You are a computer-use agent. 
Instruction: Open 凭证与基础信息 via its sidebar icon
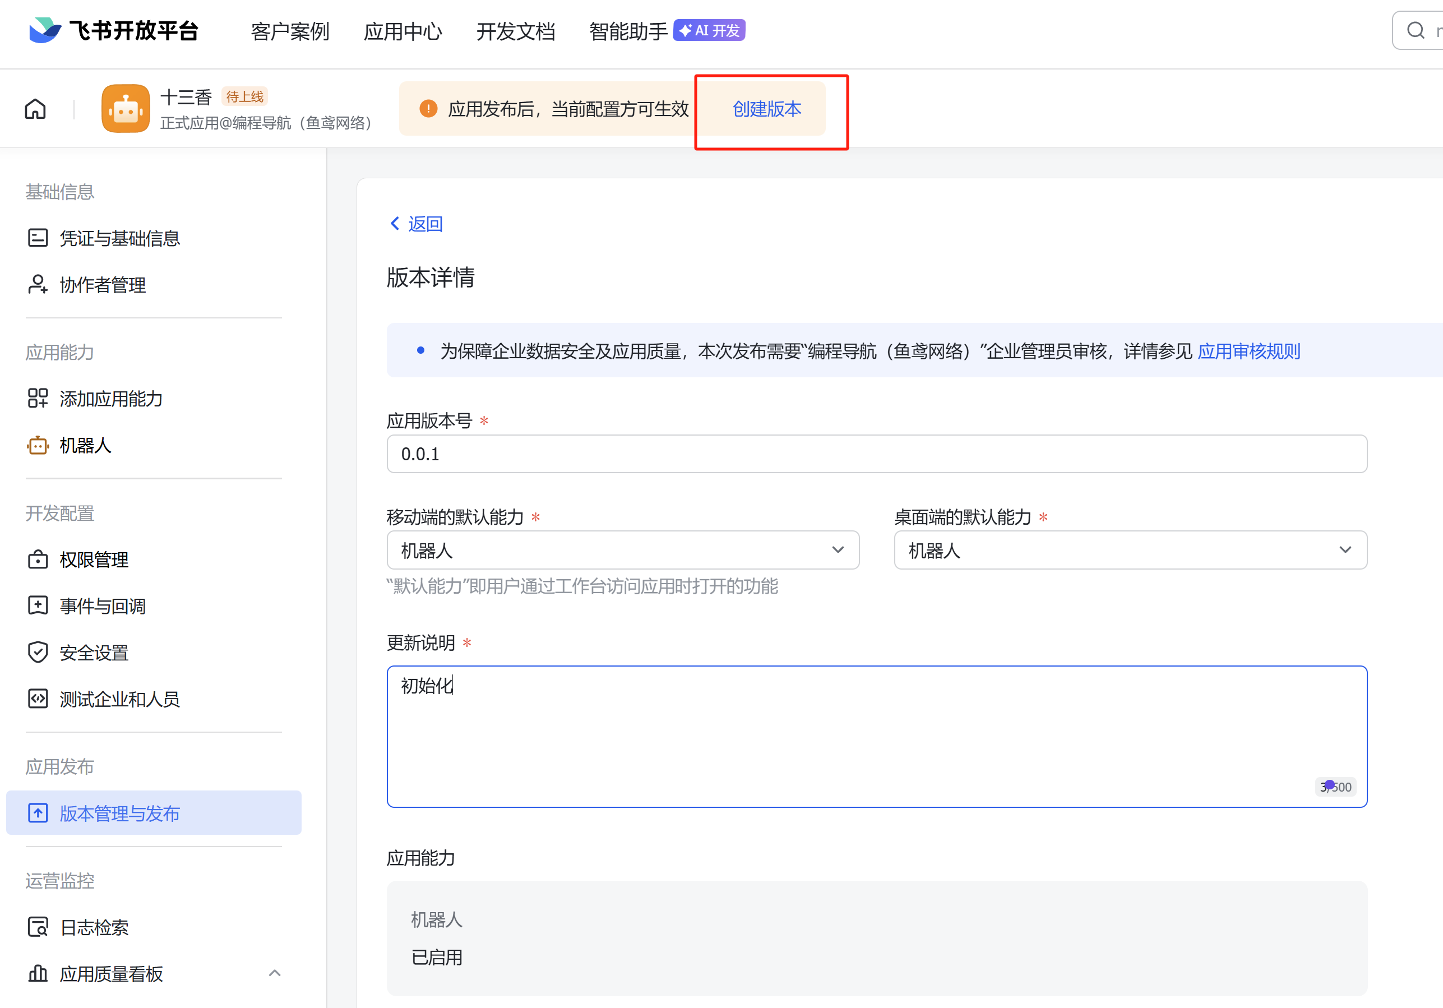pyautogui.click(x=38, y=238)
